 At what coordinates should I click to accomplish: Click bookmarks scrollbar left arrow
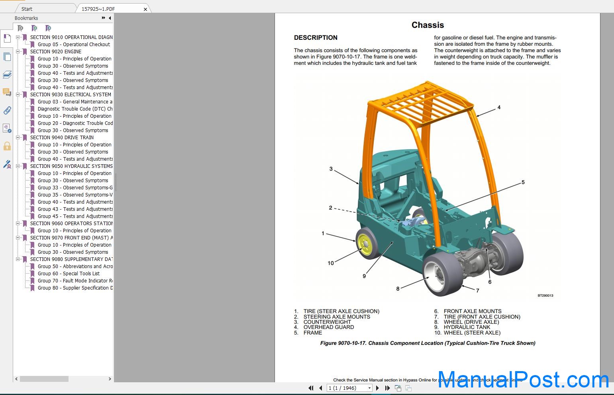(x=16, y=379)
